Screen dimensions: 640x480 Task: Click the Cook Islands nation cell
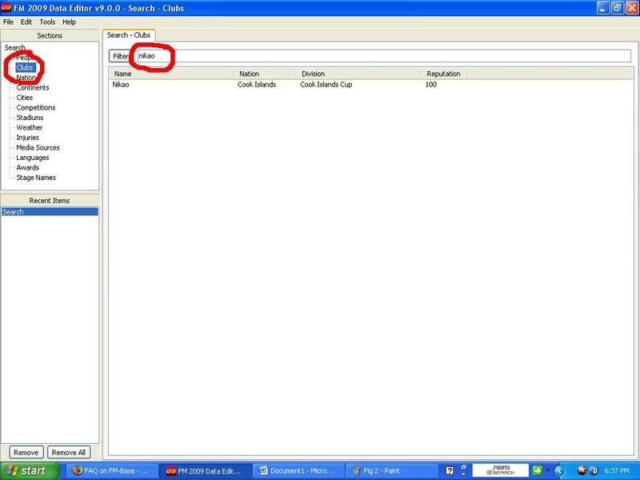(x=257, y=85)
